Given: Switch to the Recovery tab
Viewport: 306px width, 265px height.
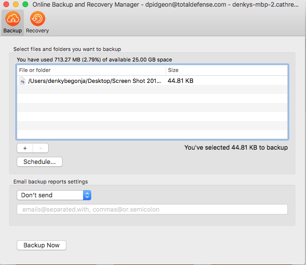Looking at the screenshot, I should 37,22.
